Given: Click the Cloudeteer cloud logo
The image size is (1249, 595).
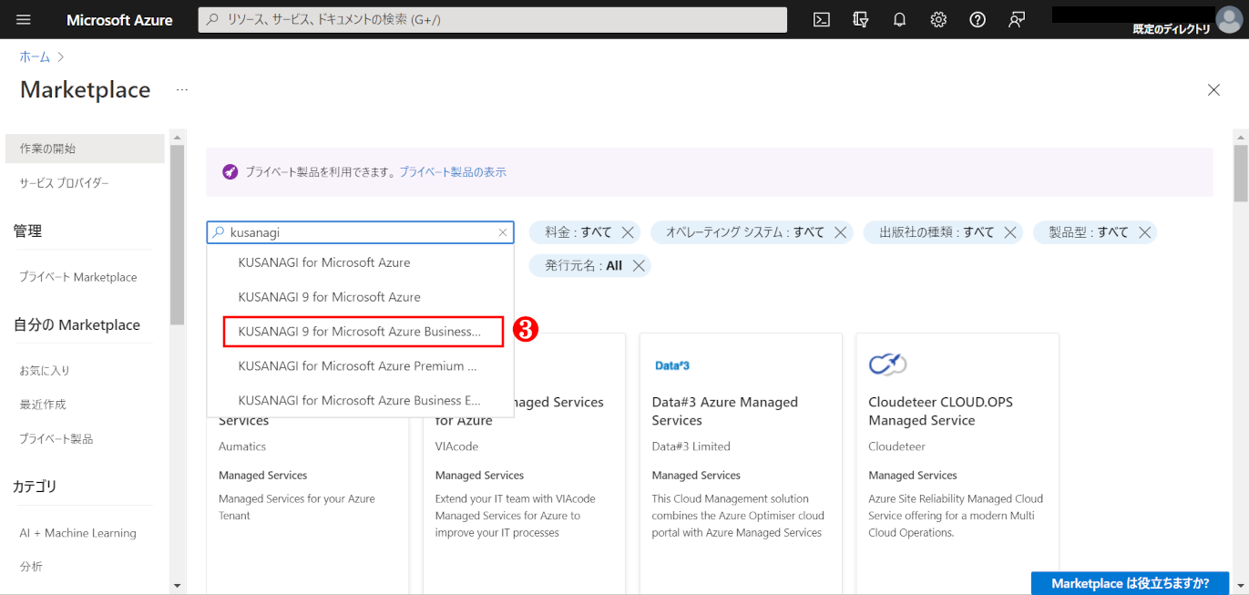Looking at the screenshot, I should point(887,364).
